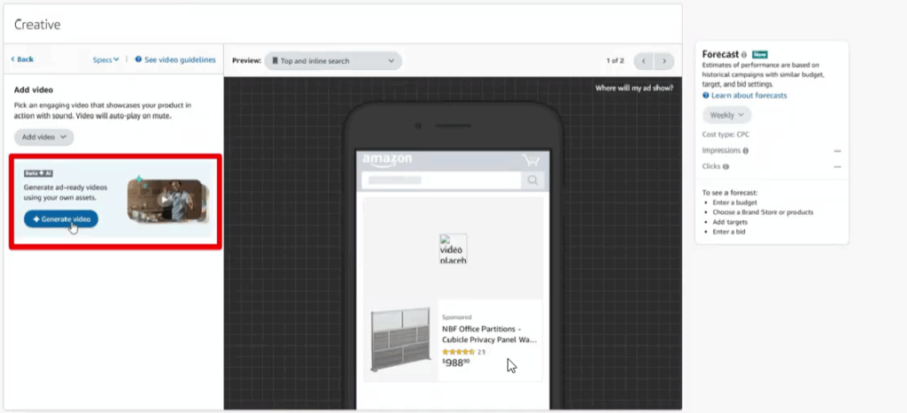Open the Add video dropdown

pos(43,137)
